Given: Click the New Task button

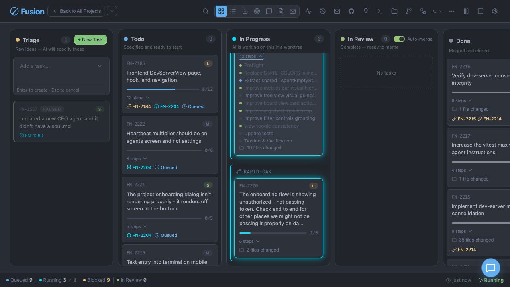Looking at the screenshot, I should pyautogui.click(x=90, y=40).
